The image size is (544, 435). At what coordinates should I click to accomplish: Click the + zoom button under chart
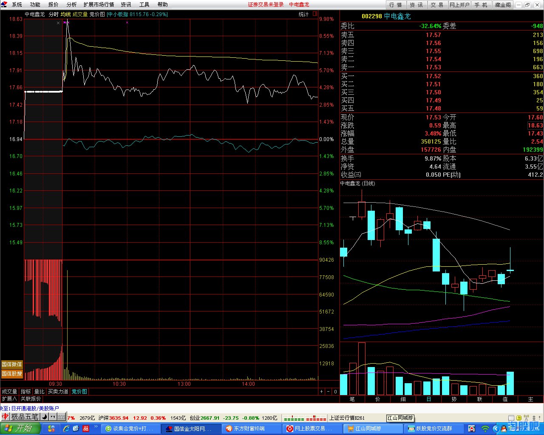322,392
